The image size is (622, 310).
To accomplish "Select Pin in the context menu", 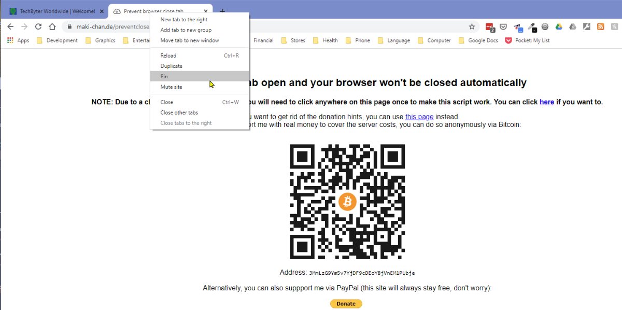I will point(200,76).
